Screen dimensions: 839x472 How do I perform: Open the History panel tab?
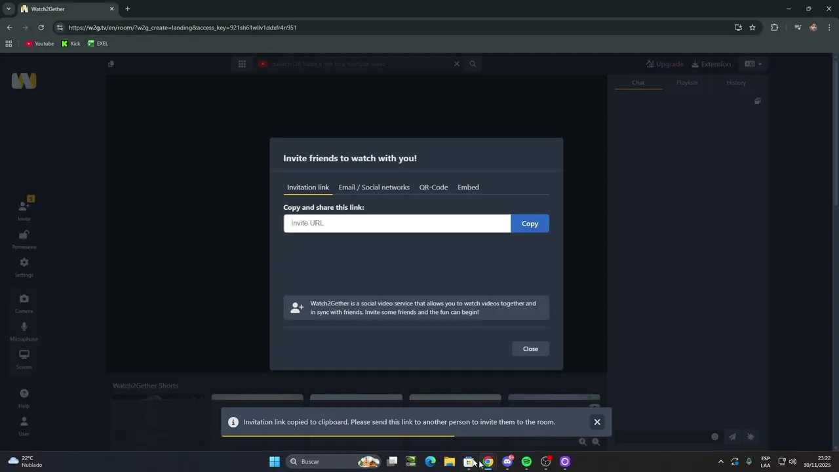pos(736,83)
